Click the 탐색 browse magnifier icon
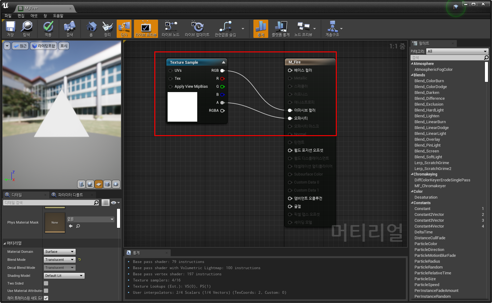 pos(27,27)
